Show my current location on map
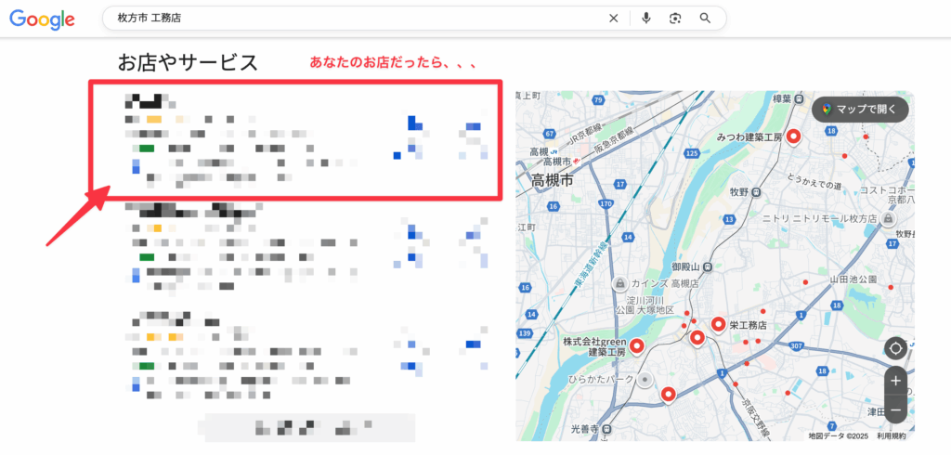This screenshot has width=951, height=455. (895, 348)
